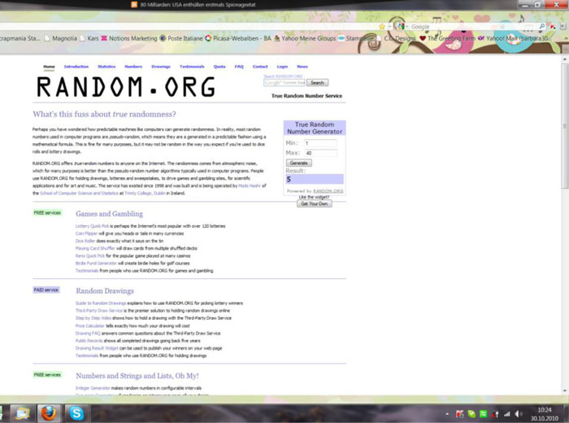The height and width of the screenshot is (423, 569).
Task: Click the volume speaker tray icon
Action: pyautogui.click(x=519, y=414)
